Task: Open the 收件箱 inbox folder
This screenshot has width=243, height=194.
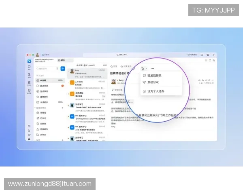Action: [x=50, y=80]
